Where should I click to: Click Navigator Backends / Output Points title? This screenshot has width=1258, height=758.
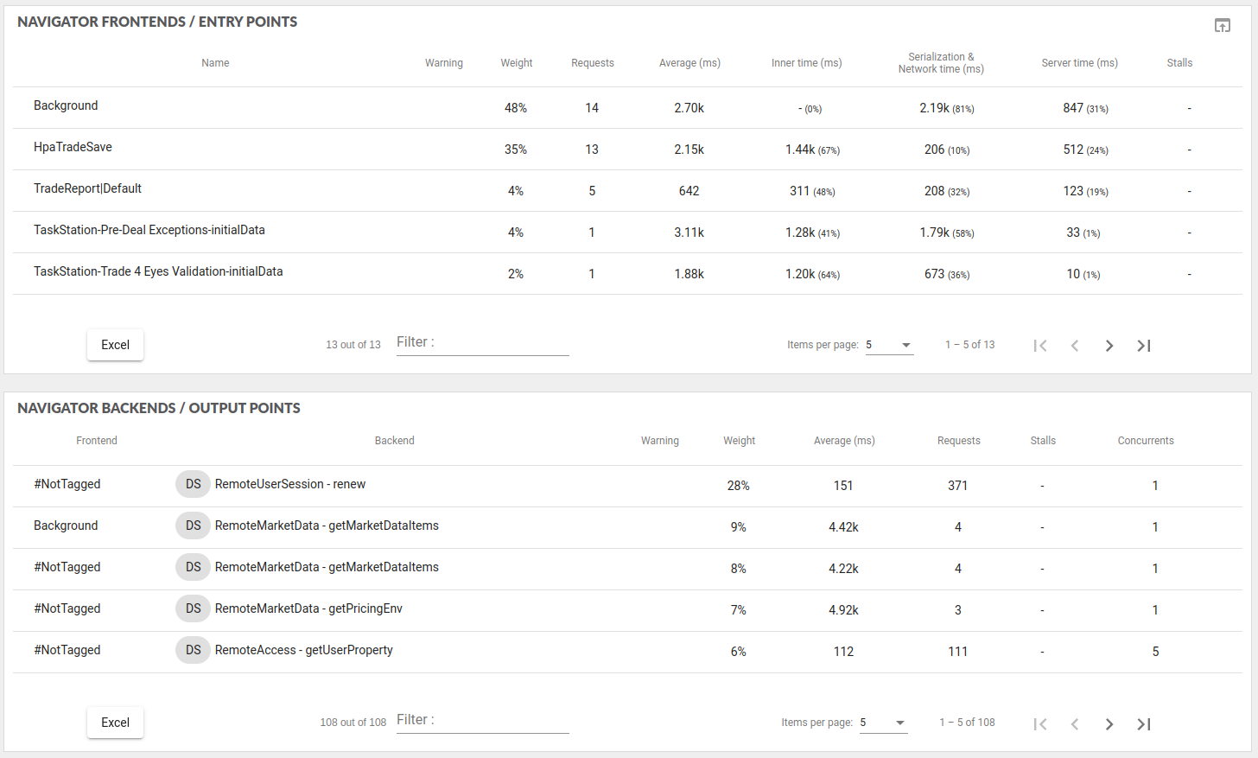point(159,408)
